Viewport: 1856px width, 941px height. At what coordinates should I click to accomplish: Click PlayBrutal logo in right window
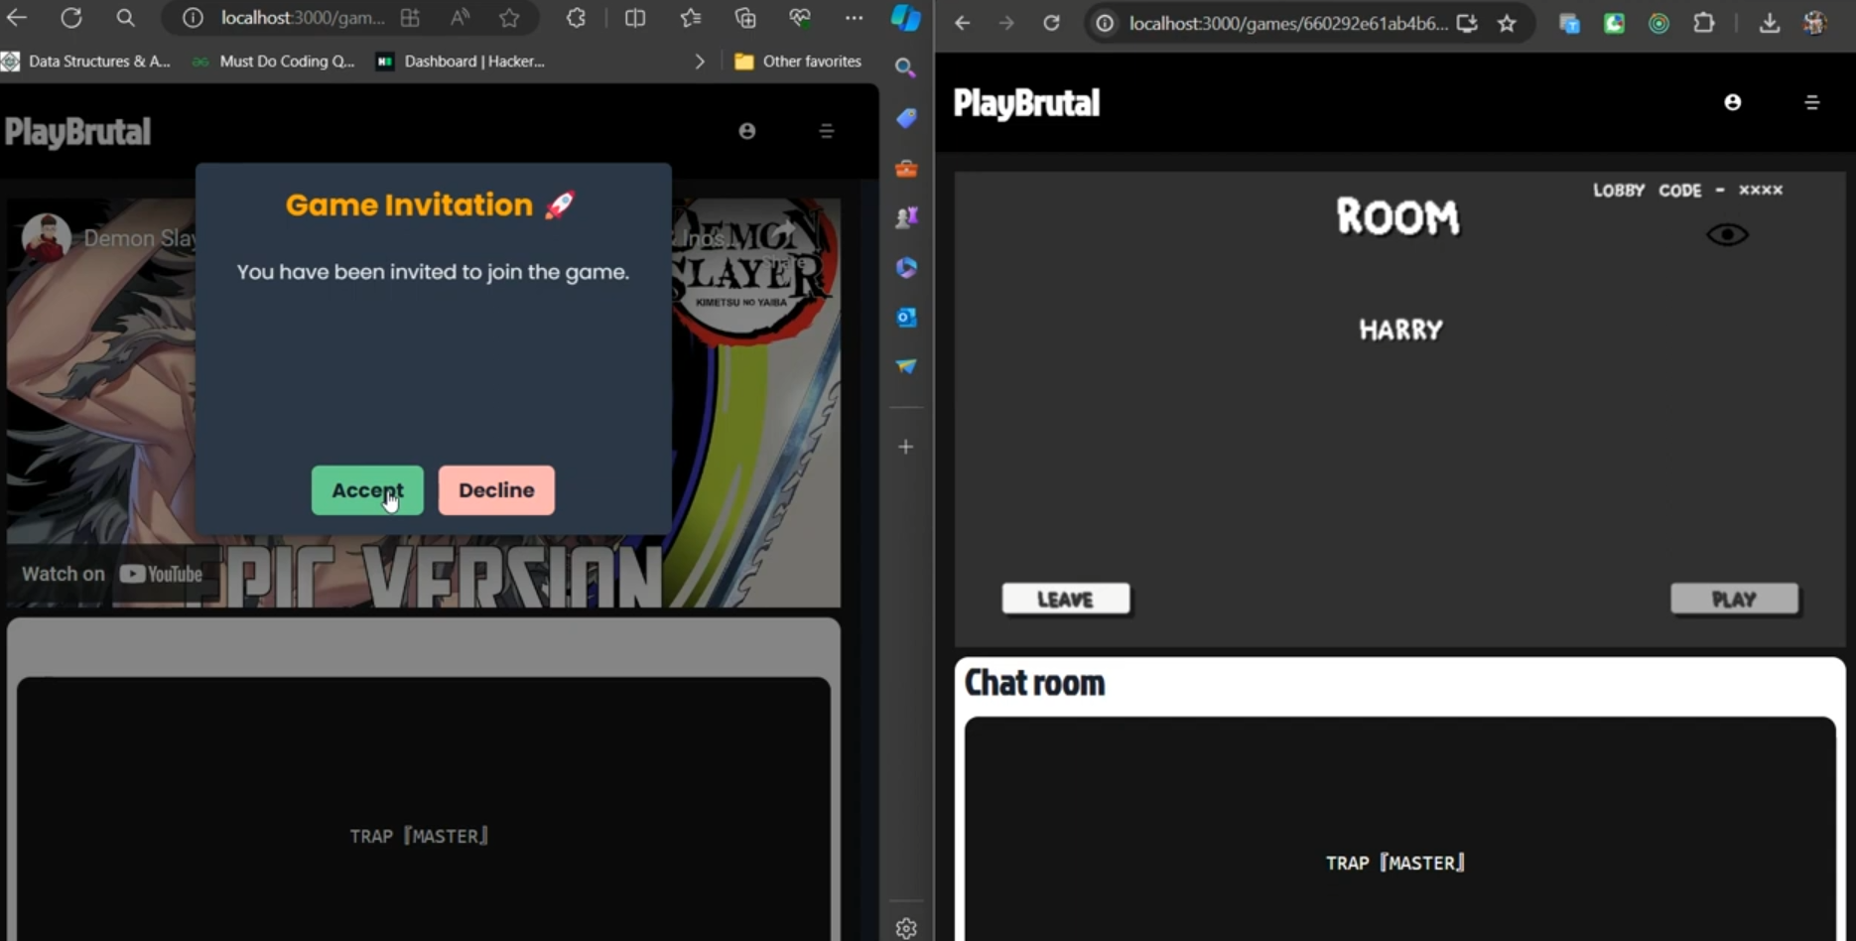pos(1026,103)
